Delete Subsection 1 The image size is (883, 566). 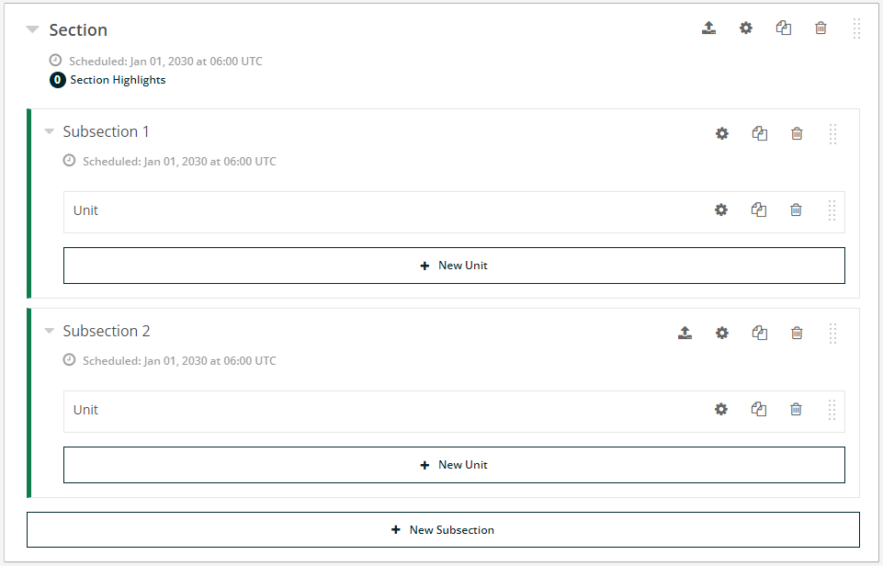(x=797, y=133)
